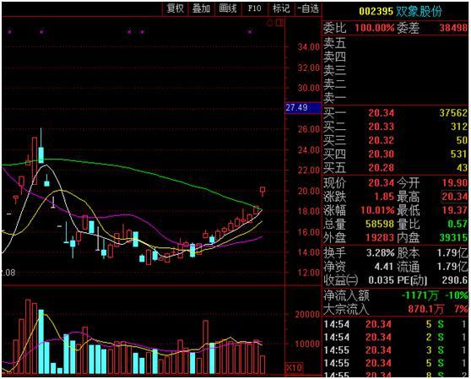Viewport: 471px width, 379px height.
Task: Open the 叠加 overlay option
Action: pyautogui.click(x=201, y=8)
